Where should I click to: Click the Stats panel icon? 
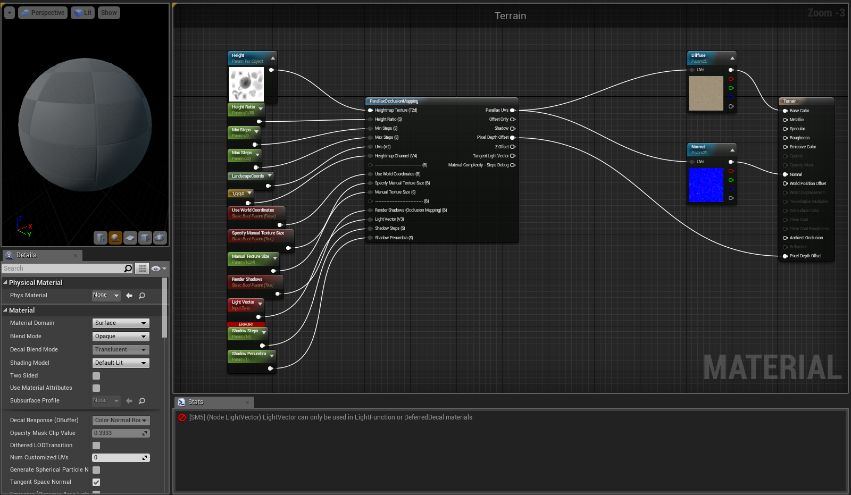coord(181,402)
